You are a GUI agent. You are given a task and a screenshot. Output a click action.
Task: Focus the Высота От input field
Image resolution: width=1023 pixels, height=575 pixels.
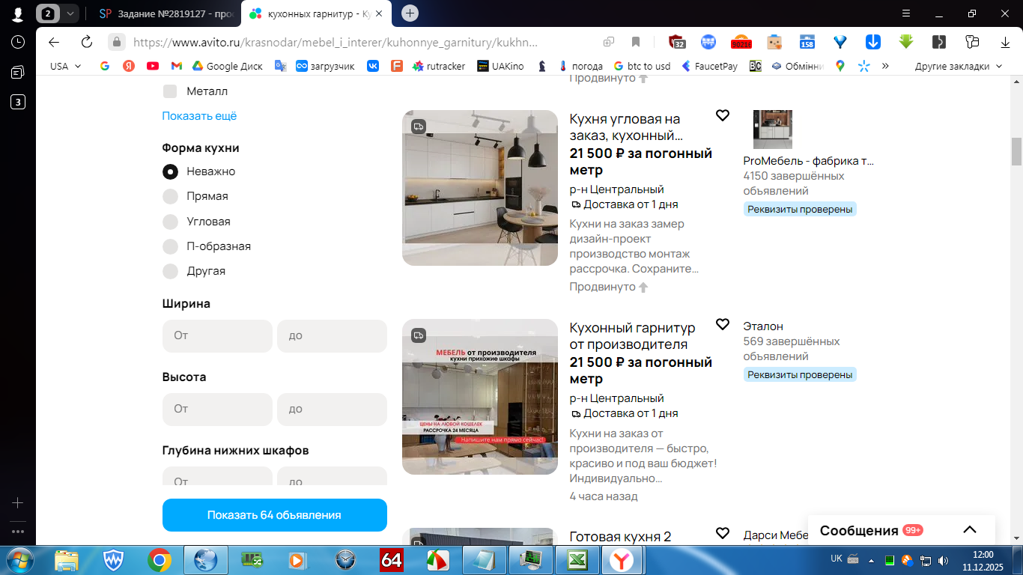217,409
